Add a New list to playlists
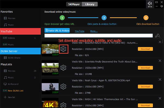Viewport: 164px width, 108px height. tap(9, 97)
